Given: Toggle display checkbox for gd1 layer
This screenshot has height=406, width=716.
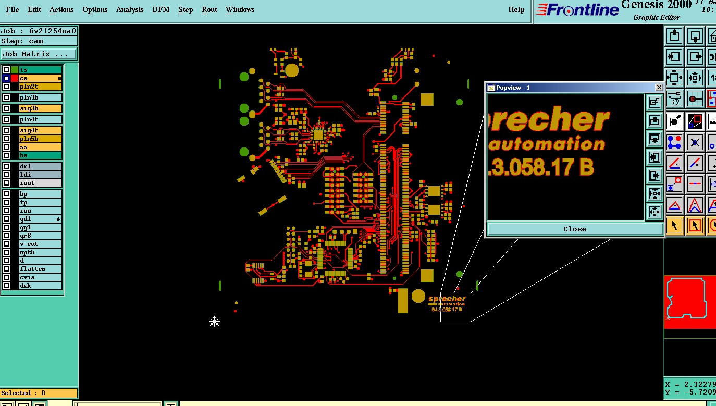Looking at the screenshot, I should click(x=6, y=219).
